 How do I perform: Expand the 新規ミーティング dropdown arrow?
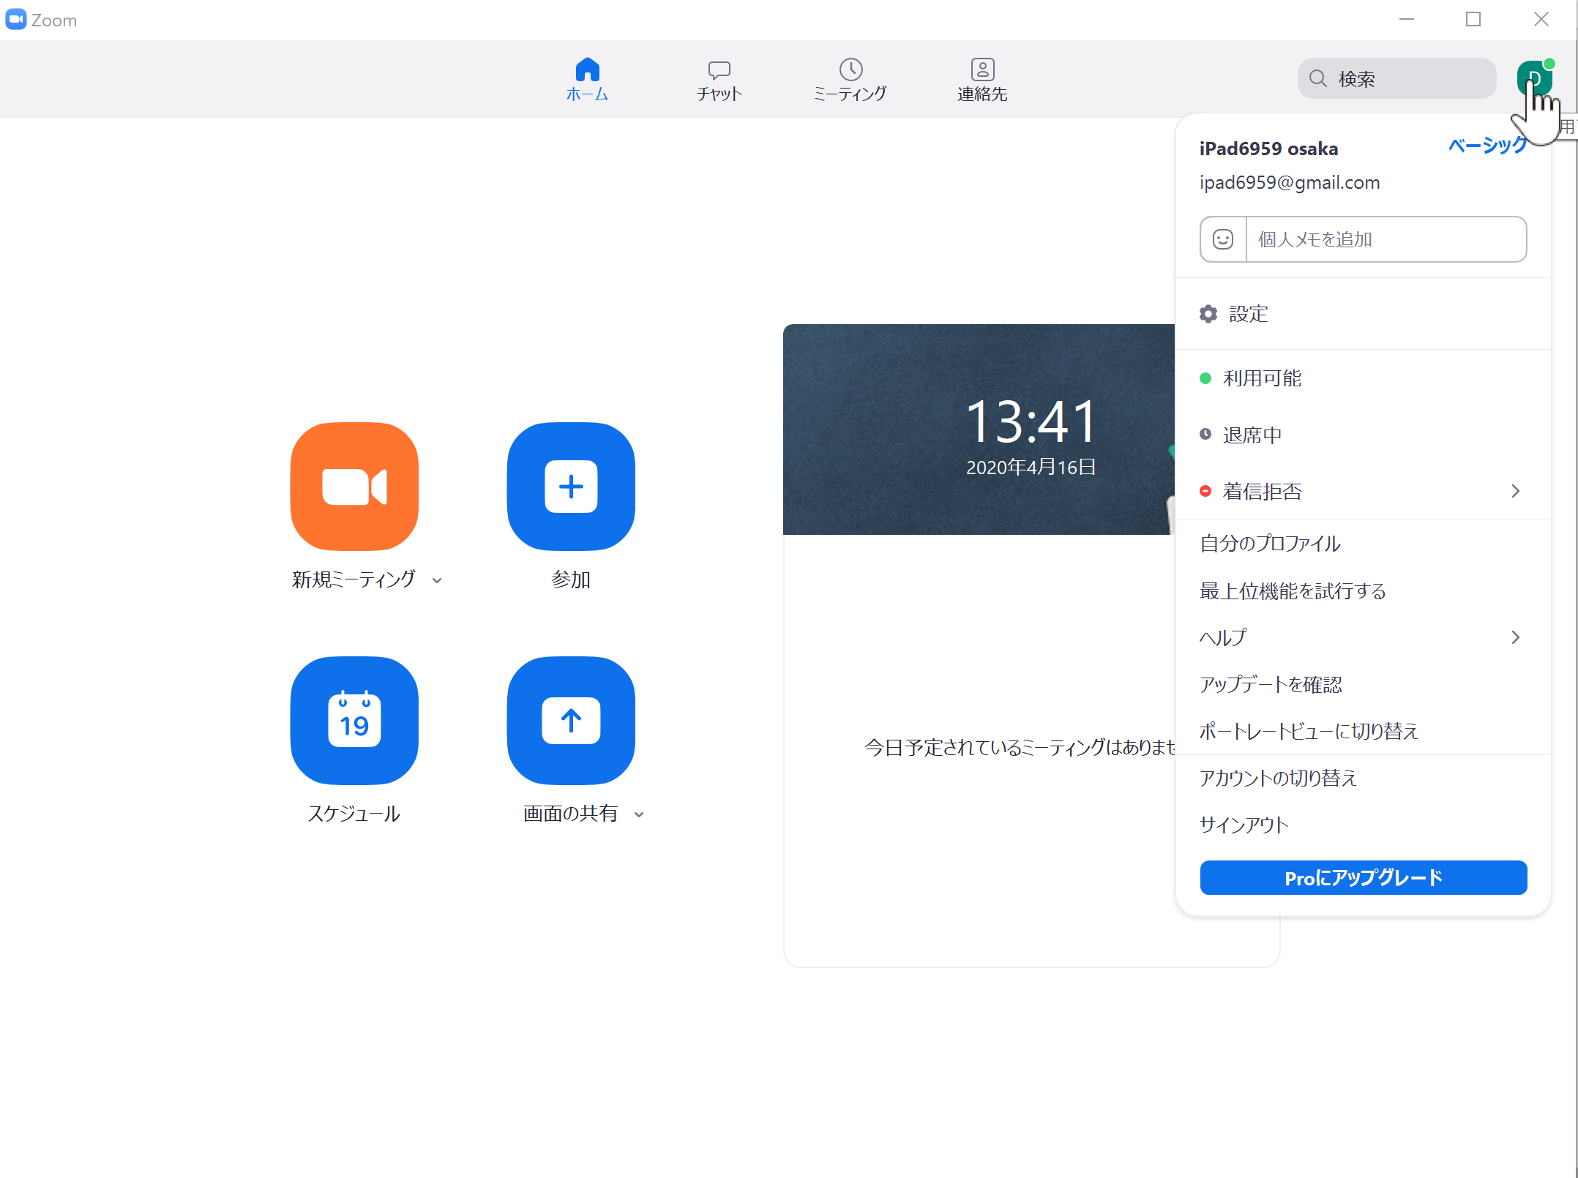[x=437, y=580]
